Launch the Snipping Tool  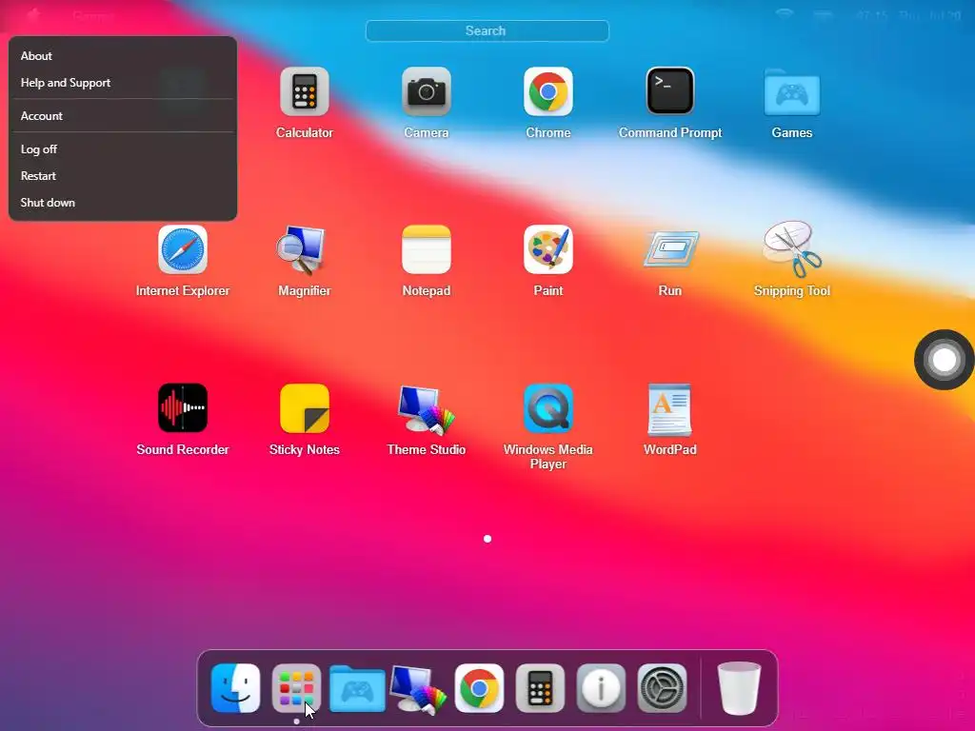click(793, 248)
